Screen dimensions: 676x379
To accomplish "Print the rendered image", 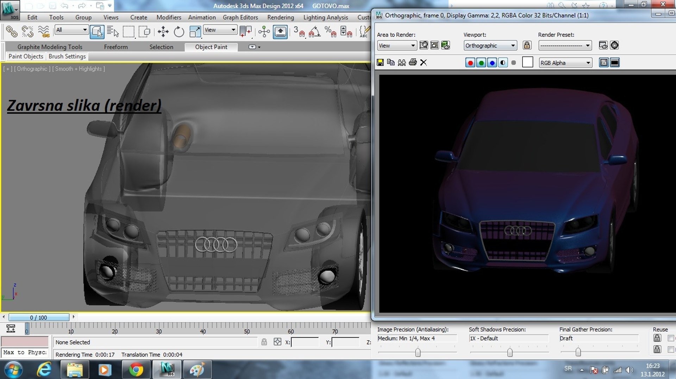I will click(x=413, y=63).
